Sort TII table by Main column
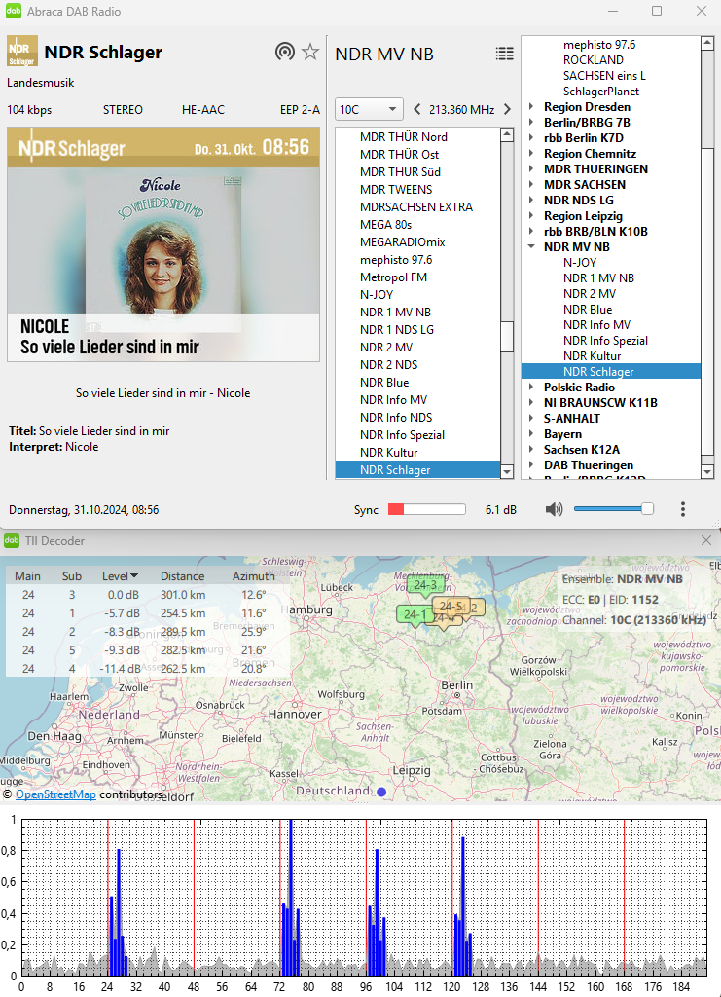 coord(28,576)
